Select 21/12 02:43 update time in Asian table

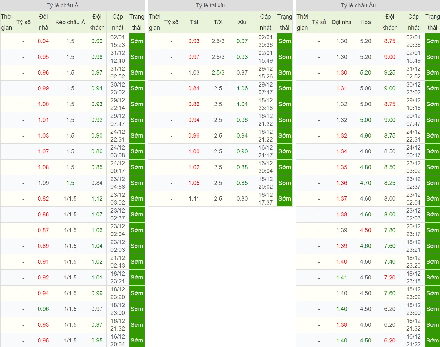click(x=118, y=262)
